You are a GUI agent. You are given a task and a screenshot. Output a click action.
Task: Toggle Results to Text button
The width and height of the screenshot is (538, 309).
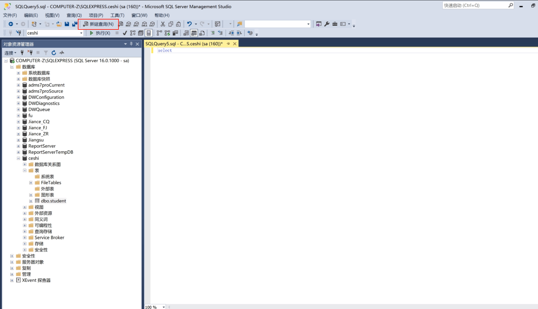(186, 33)
